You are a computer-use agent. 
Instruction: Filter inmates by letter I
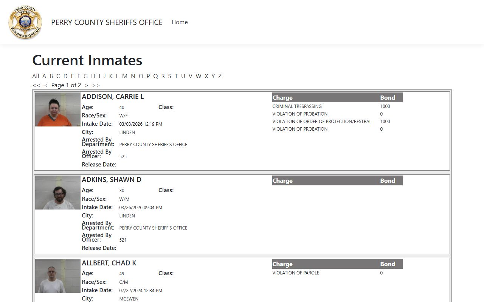click(99, 76)
